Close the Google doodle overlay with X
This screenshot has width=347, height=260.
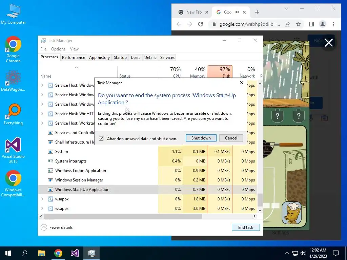coord(329,43)
